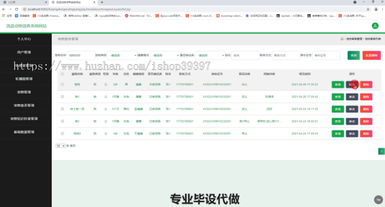Open 宠物管理 in the sidebar

click(x=24, y=92)
